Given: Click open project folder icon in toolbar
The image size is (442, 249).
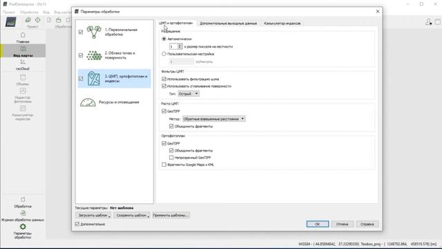Looking at the screenshot, I should (58, 20).
